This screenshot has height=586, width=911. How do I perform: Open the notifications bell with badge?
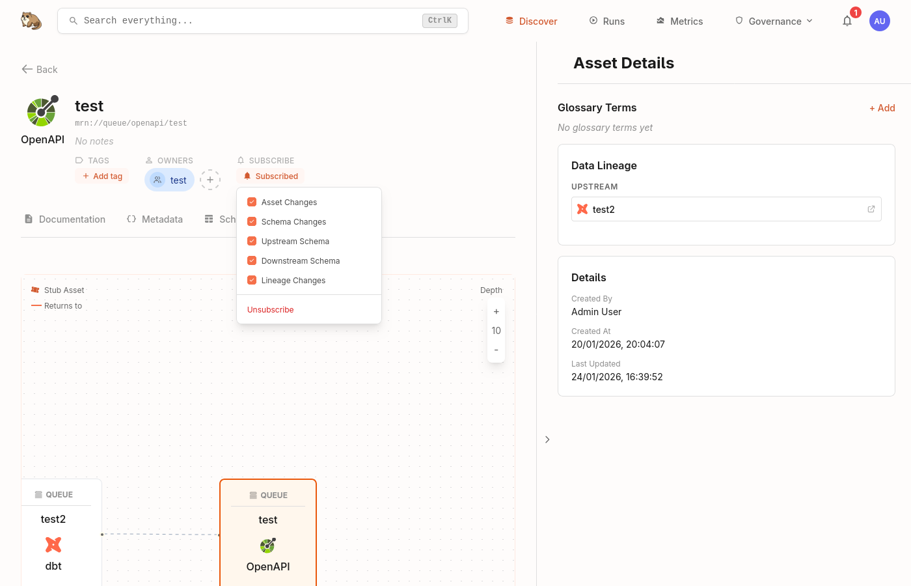click(x=847, y=21)
